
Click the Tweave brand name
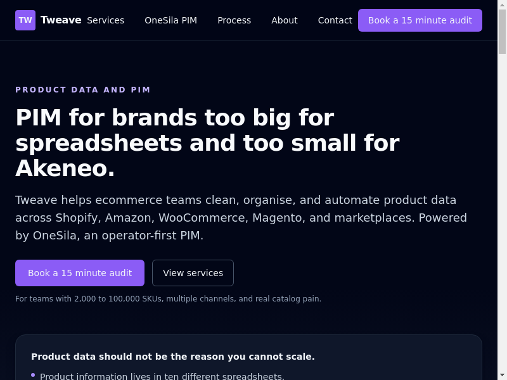point(61,20)
